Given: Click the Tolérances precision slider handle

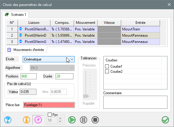Looking at the screenshot, I should coord(86,96).
